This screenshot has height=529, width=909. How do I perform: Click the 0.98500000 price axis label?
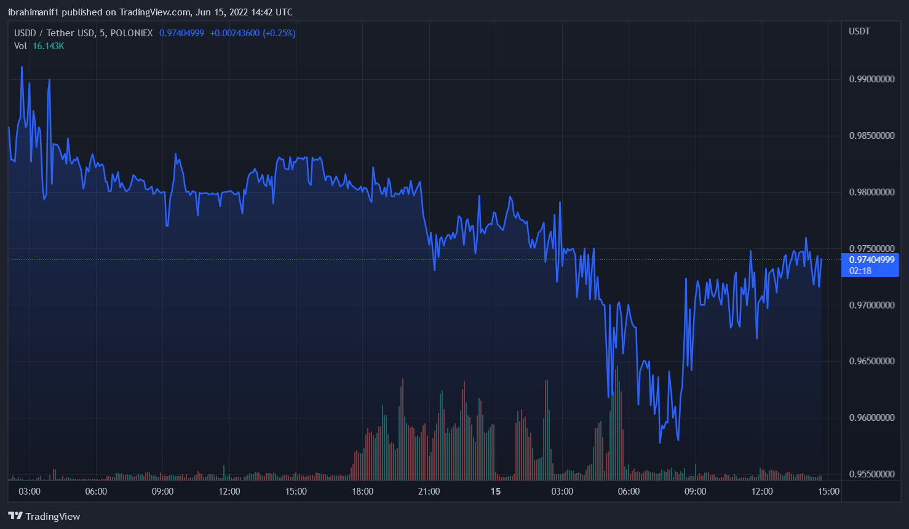click(x=871, y=136)
